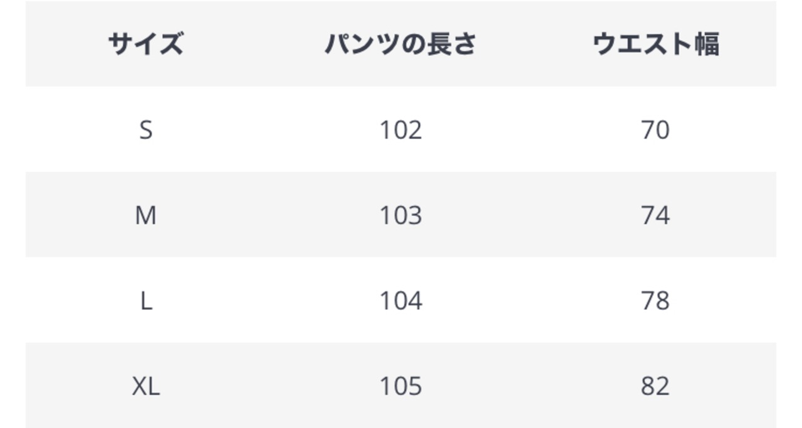This screenshot has height=428, width=802.
Task: Select the L size cell
Action: (145, 301)
